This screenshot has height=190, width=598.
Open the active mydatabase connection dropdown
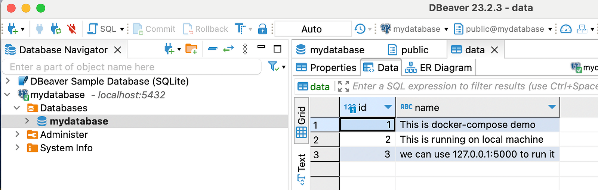(x=414, y=29)
